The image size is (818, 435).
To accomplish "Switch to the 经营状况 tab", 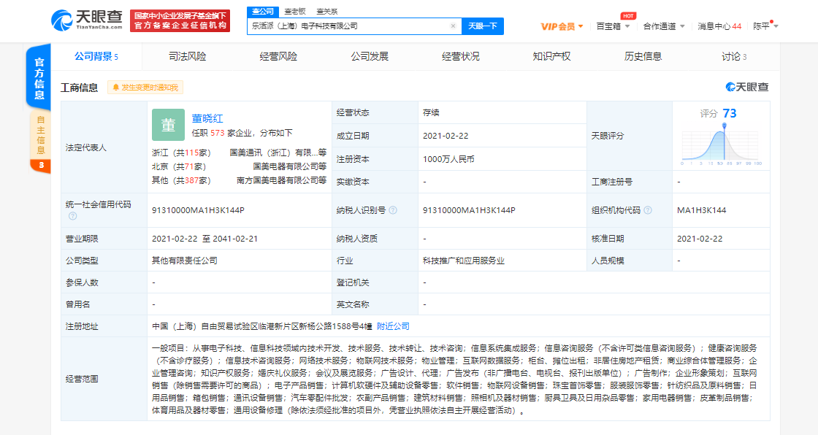I will (x=461, y=56).
